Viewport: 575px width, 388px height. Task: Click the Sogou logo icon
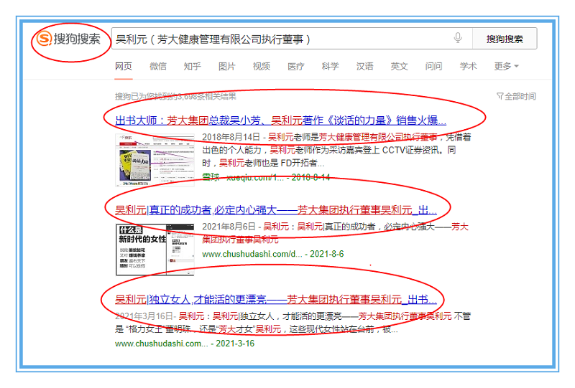coord(45,39)
